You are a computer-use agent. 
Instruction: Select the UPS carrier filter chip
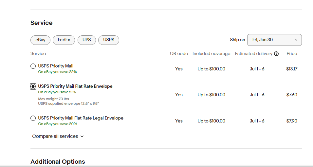(x=87, y=40)
